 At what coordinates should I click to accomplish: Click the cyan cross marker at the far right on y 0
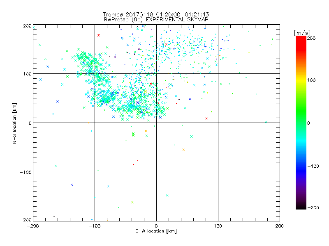(x=266, y=122)
